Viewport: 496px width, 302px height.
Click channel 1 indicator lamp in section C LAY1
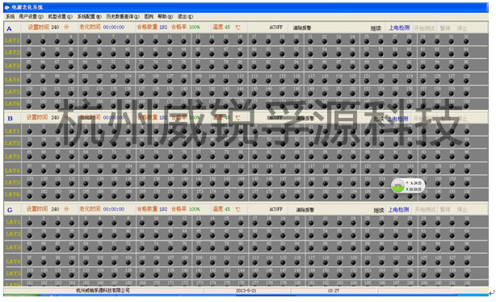pyautogui.click(x=29, y=223)
